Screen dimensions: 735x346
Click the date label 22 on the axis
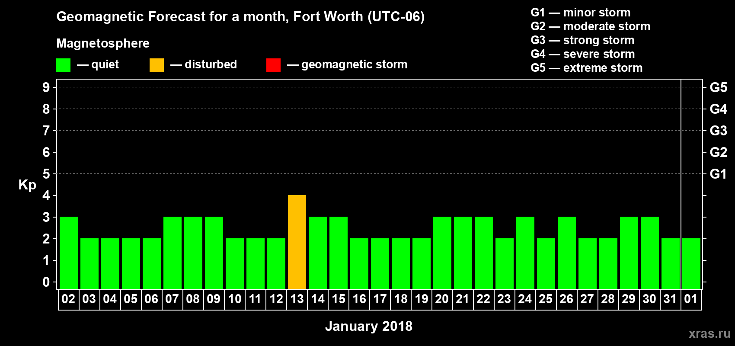[483, 299]
